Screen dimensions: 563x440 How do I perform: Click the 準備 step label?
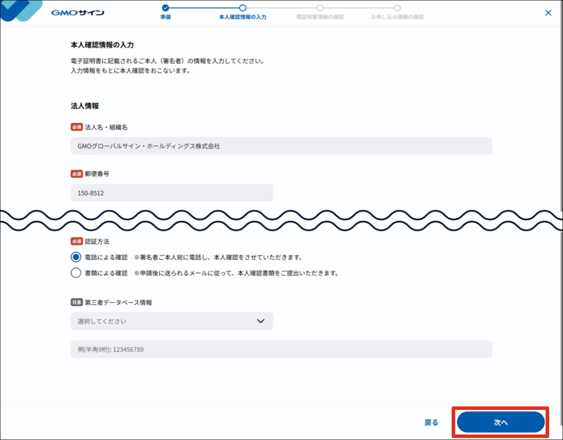pos(165,18)
